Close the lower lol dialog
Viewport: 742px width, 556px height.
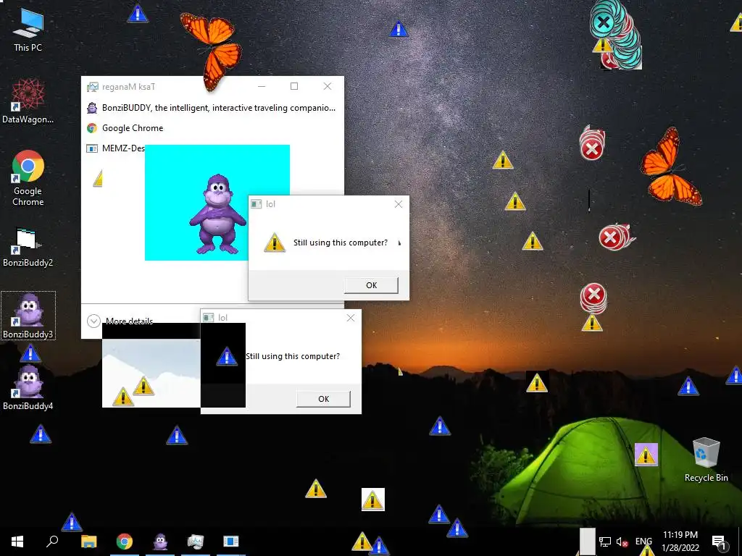tap(351, 318)
